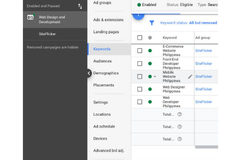Viewport: 241px width, 160px height.
Task: Open SiteFlicker ad group link for Front-End Developer
Action: [x=204, y=64]
